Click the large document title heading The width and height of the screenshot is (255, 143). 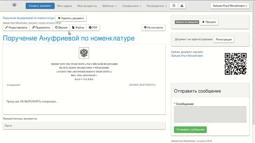tap(69, 38)
